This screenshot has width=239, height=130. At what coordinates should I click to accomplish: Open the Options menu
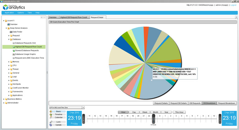click(x=20, y=13)
